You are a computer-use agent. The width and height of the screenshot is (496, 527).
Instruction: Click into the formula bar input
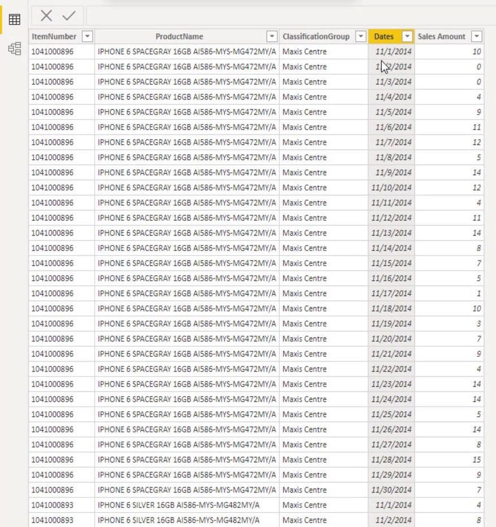291,16
